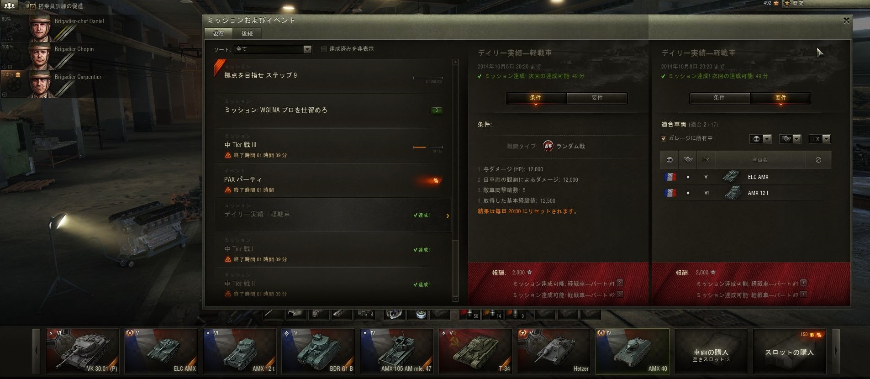Toggle ガレージに所有中 checkbox
The width and height of the screenshot is (870, 379).
[x=664, y=138]
